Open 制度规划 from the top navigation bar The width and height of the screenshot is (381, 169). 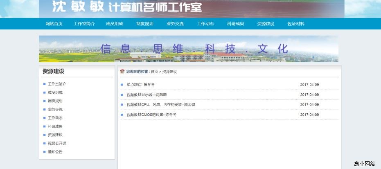pyautogui.click(x=145, y=24)
